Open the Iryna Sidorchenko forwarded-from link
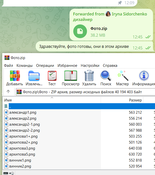 pos(129,14)
